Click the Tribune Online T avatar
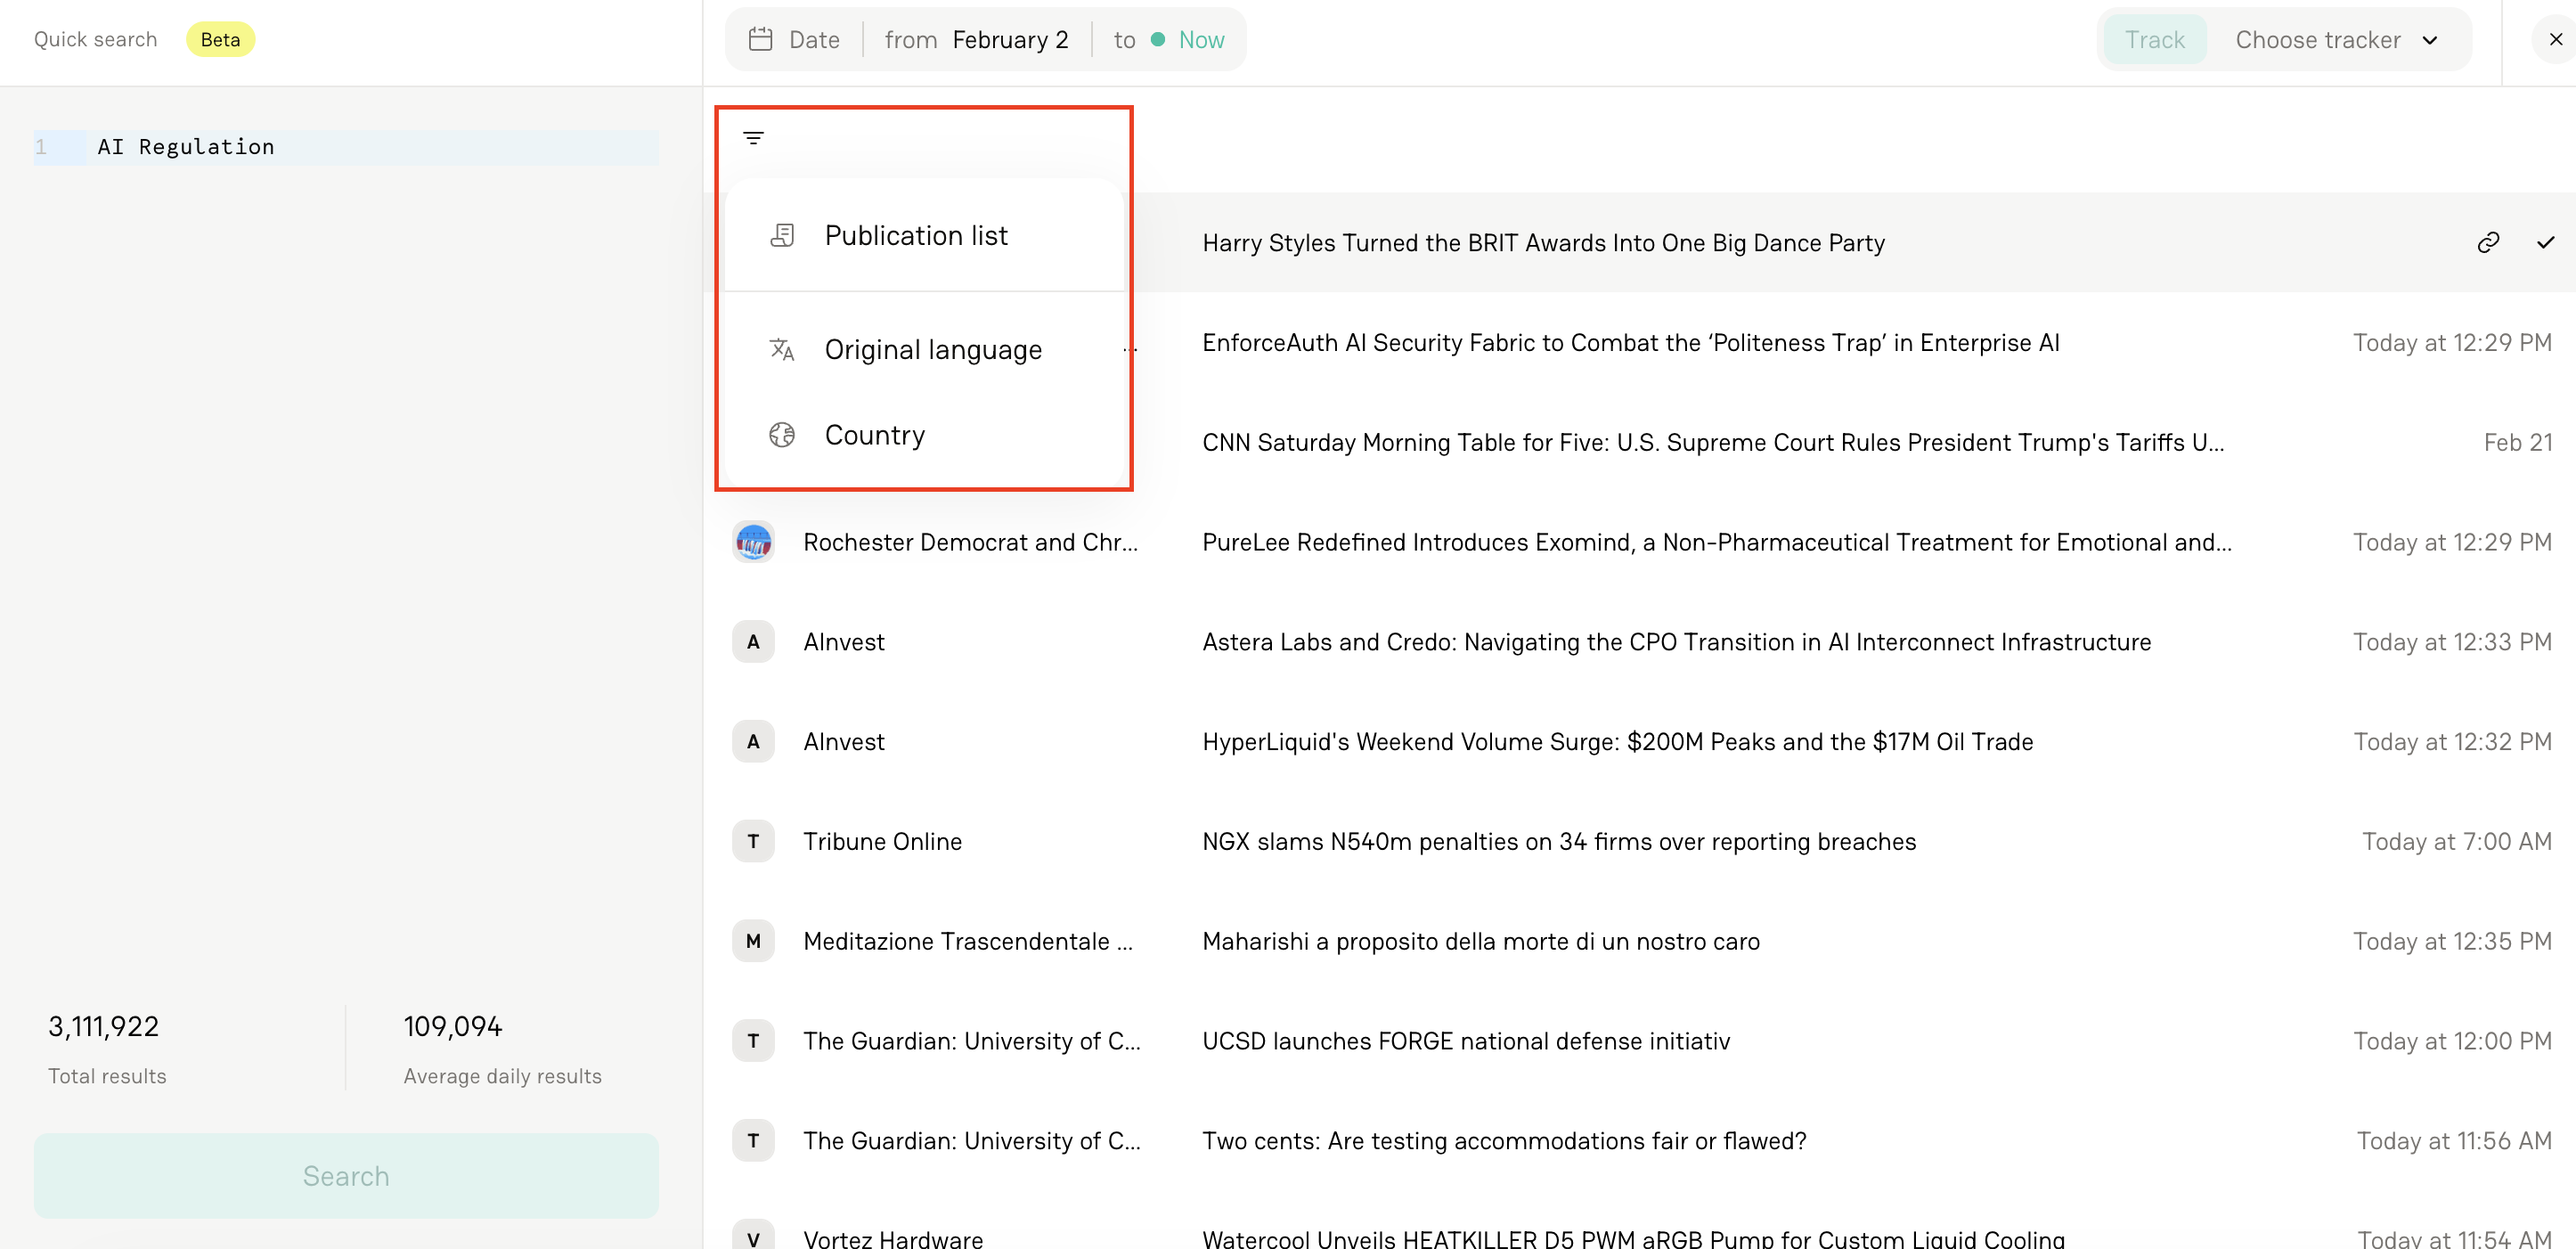 (x=753, y=841)
